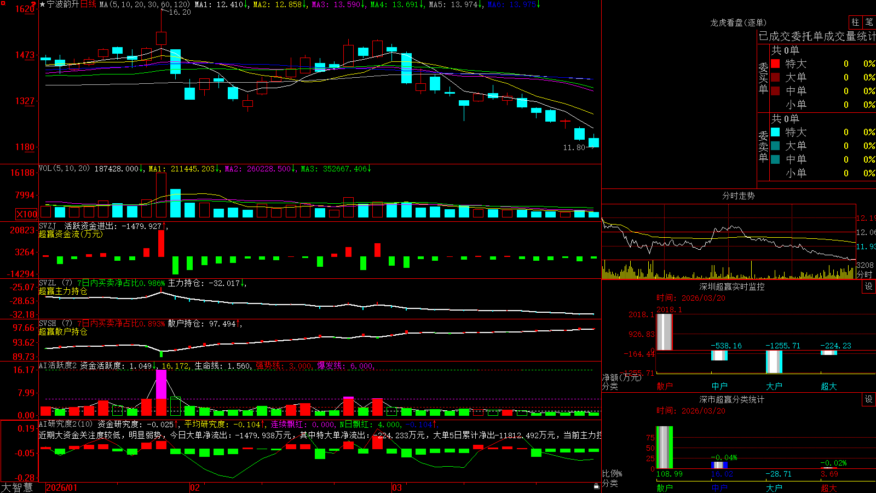Switch order view to 柱 mode

(x=855, y=22)
